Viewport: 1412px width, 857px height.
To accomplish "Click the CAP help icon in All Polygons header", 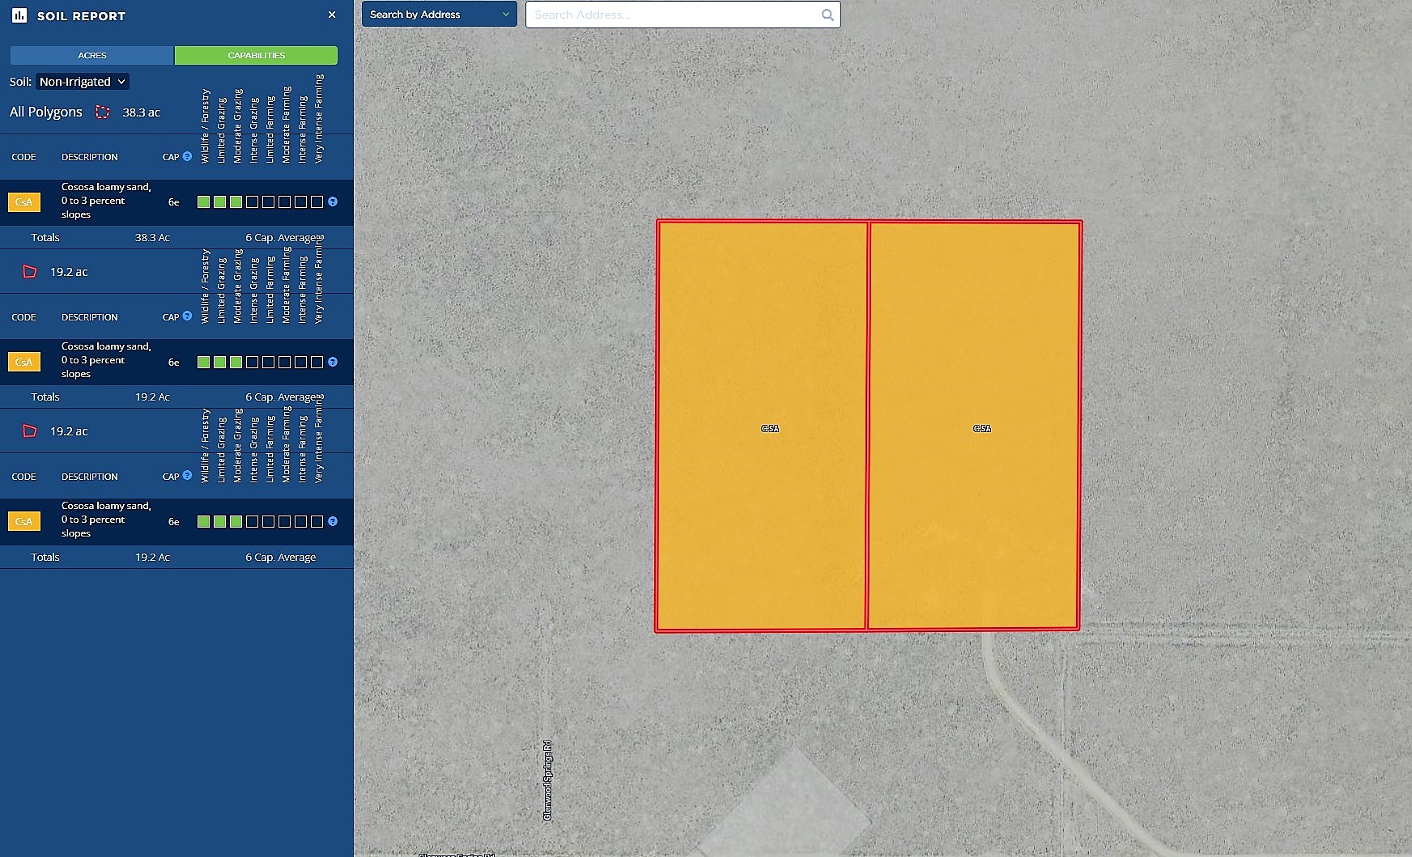I will tap(187, 156).
